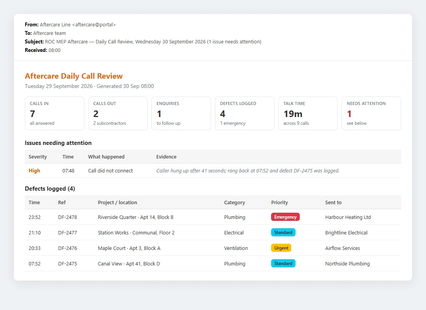
Task: Click defect reference DF-2478
Action: [x=67, y=217]
